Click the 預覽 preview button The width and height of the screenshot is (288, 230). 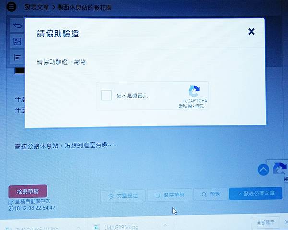click(211, 194)
